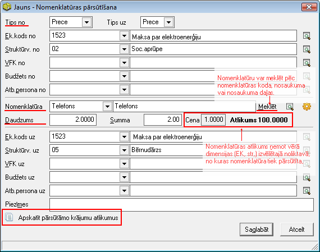Image resolution: width=320 pixels, height=252 pixels.
Task: Click the document icon beside Apskatīt pārsūtāmo
Action: click(x=9, y=217)
